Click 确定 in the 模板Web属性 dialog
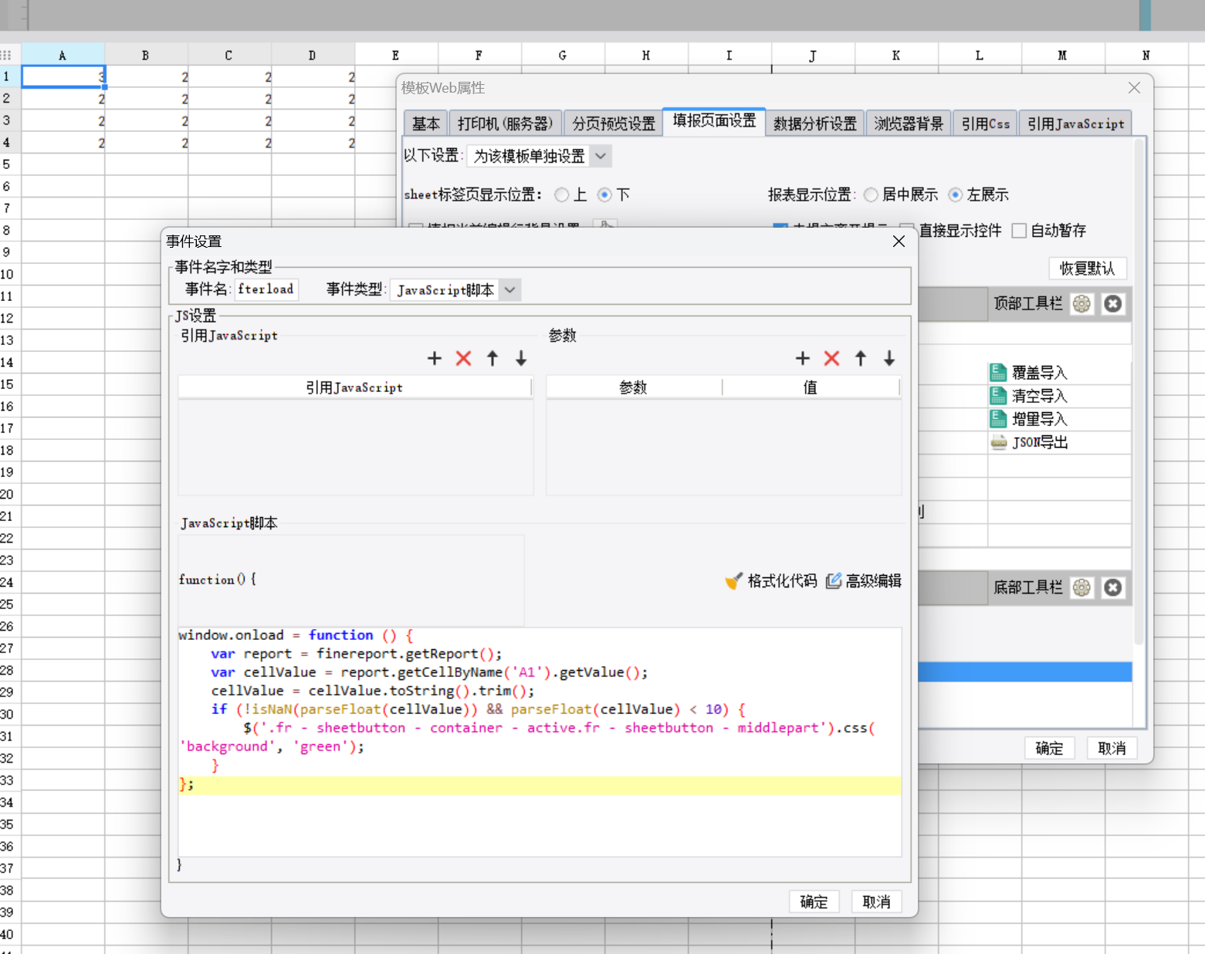Image resolution: width=1205 pixels, height=954 pixels. pyautogui.click(x=1049, y=748)
